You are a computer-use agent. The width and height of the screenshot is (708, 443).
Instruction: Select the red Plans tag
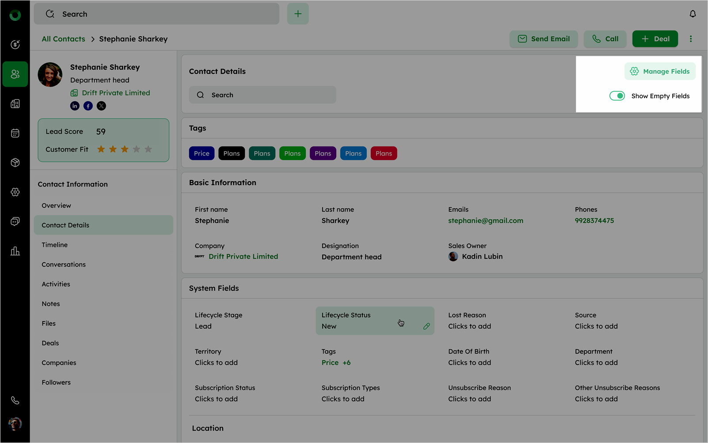(x=384, y=153)
